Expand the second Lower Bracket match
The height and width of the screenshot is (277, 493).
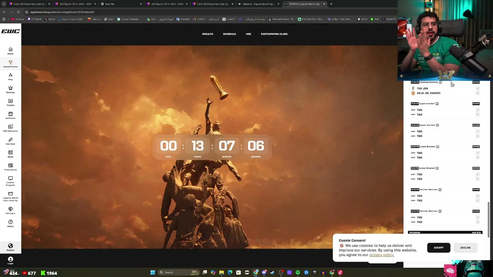(x=476, y=168)
